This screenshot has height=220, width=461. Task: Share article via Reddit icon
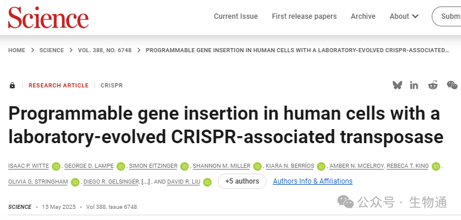[433, 85]
